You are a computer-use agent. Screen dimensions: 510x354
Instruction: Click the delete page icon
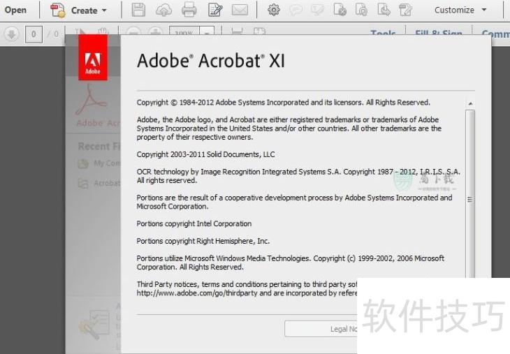340,10
